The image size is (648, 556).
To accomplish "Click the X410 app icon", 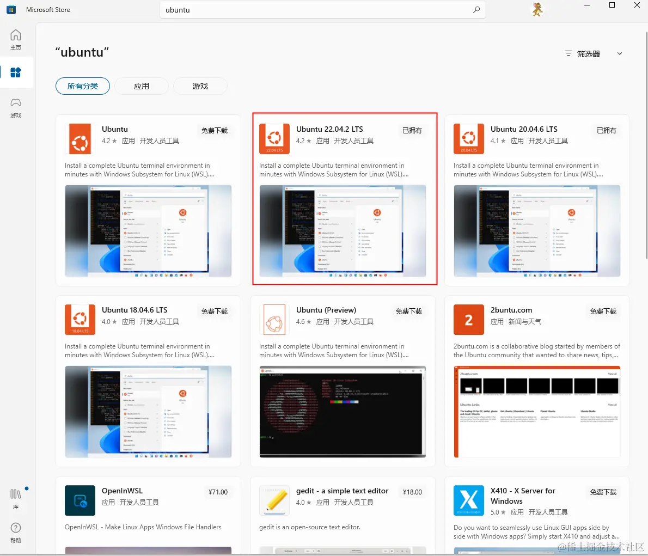I will [x=469, y=500].
